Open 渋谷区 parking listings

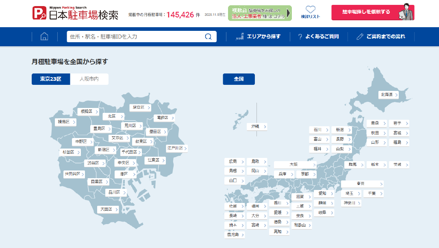pyautogui.click(x=95, y=163)
